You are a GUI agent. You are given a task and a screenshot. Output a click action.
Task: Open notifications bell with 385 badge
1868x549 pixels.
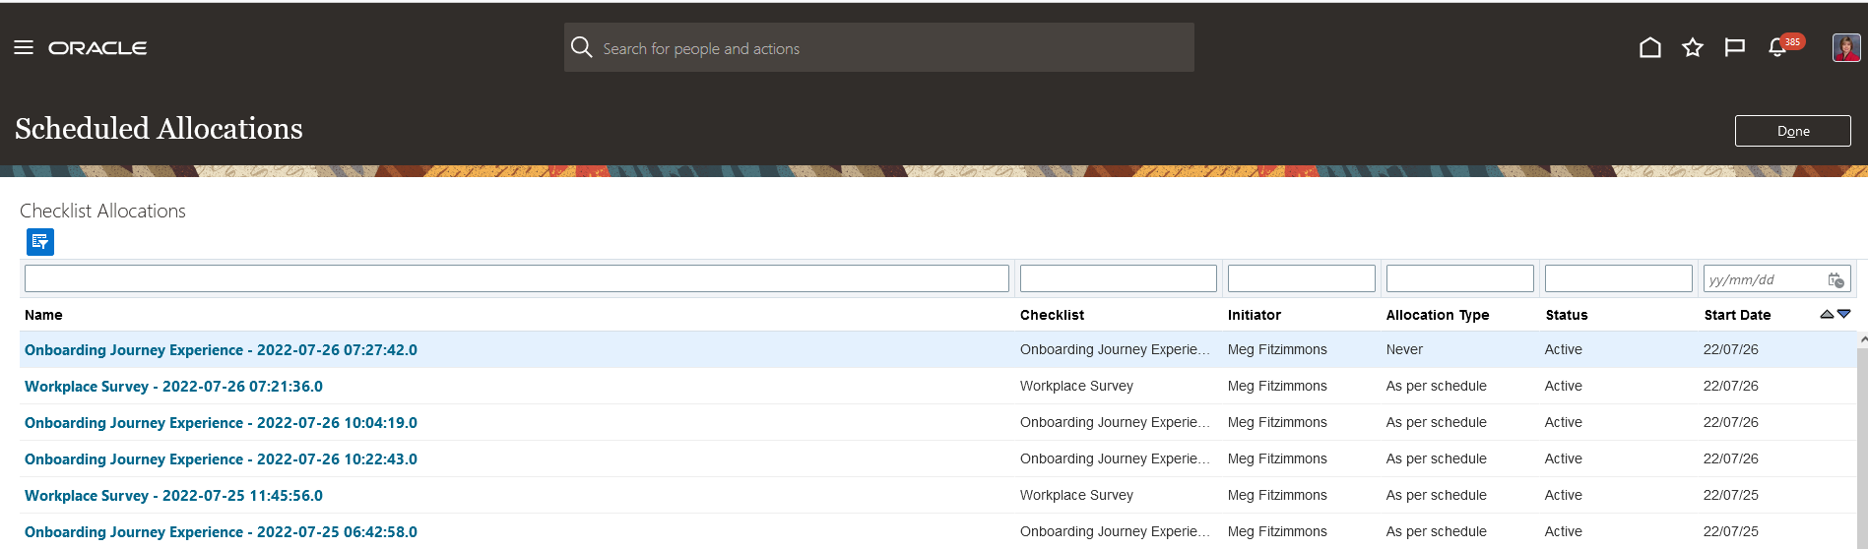[x=1778, y=47]
